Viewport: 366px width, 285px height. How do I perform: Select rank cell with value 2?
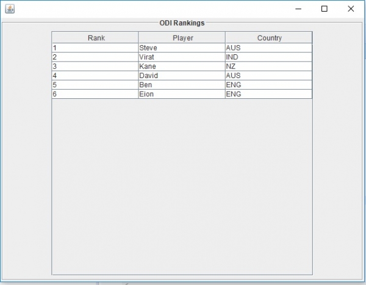tap(95, 57)
